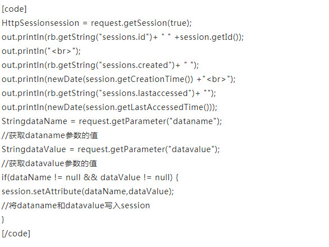Click the first out.println("<br>") line
329x247 pixels.
[x=41, y=51]
